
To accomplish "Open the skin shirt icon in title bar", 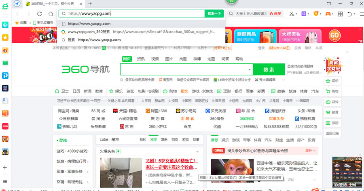I will click(x=329, y=4).
